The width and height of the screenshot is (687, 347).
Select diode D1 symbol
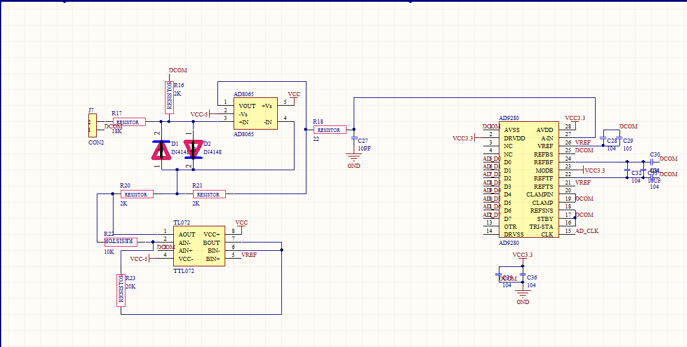coord(161,150)
